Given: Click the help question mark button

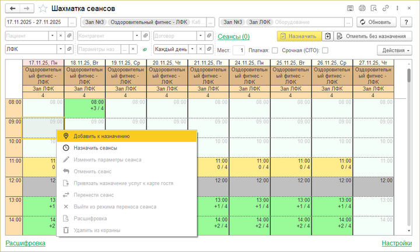Looking at the screenshot, I should (406, 22).
